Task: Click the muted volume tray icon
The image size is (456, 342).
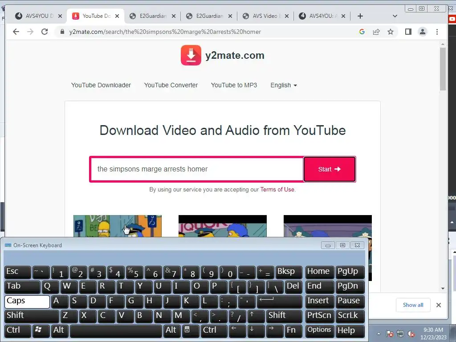Action: click(x=411, y=334)
